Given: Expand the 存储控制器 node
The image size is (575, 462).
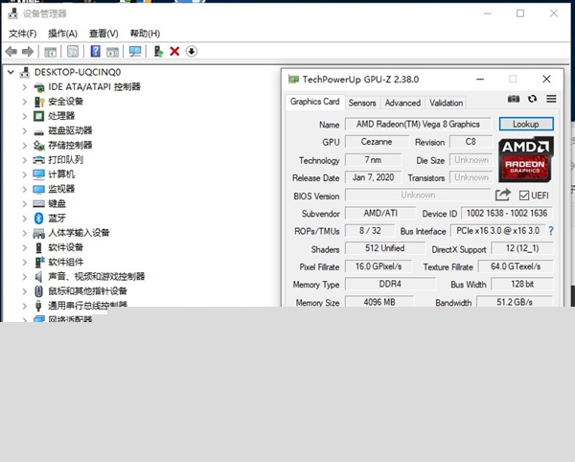Looking at the screenshot, I should (x=25, y=146).
